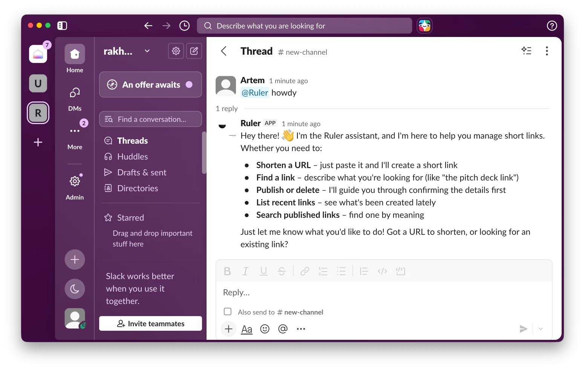This screenshot has width=585, height=370.
Task: Open composer more options ellipsis
Action: (x=301, y=329)
